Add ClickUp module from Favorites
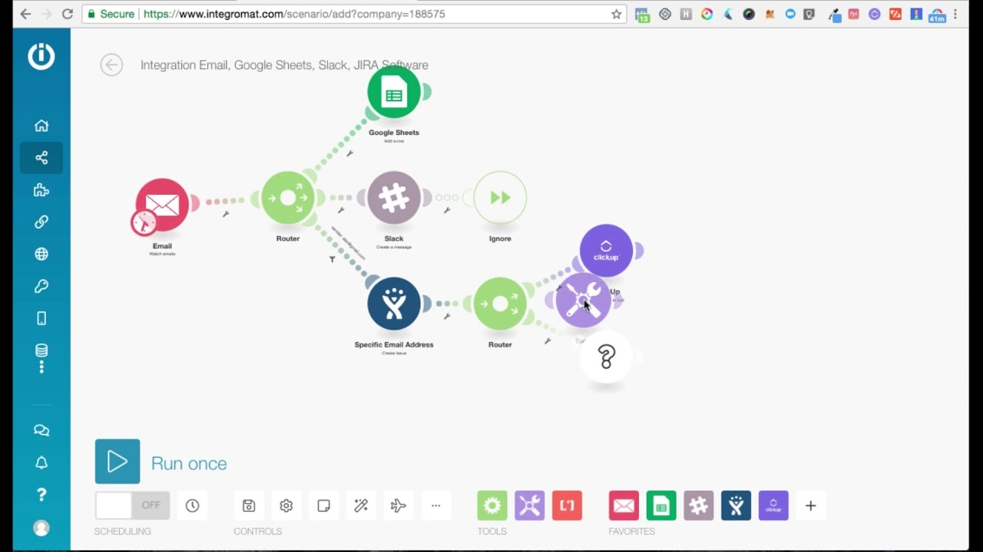This screenshot has height=552, width=983. pos(773,505)
